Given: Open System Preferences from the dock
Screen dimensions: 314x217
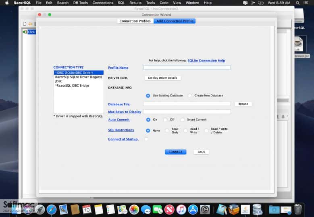Looking at the screenshot, I should click(x=205, y=210).
